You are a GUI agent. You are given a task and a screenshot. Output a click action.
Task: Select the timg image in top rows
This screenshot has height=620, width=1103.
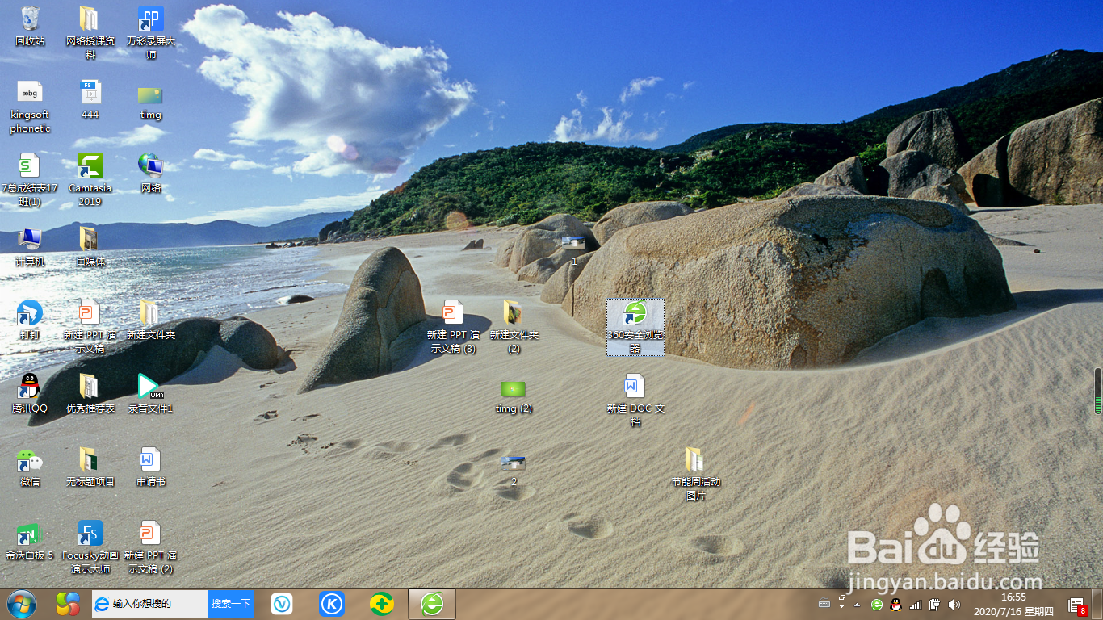tap(150, 103)
